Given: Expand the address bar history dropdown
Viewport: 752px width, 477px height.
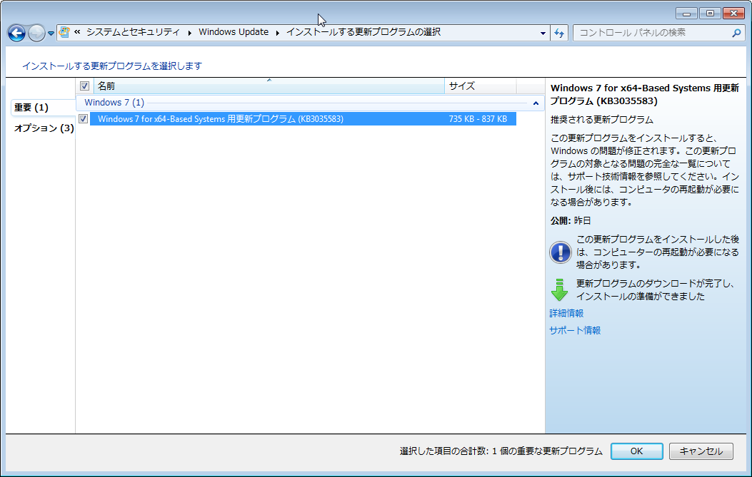Looking at the screenshot, I should click(x=543, y=33).
